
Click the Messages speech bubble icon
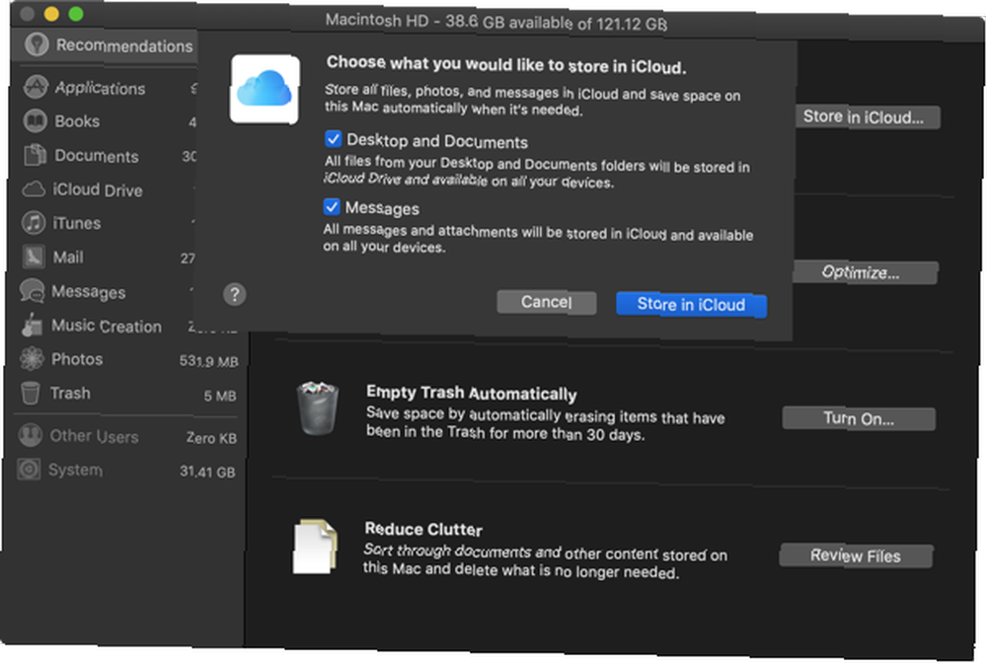pos(33,291)
